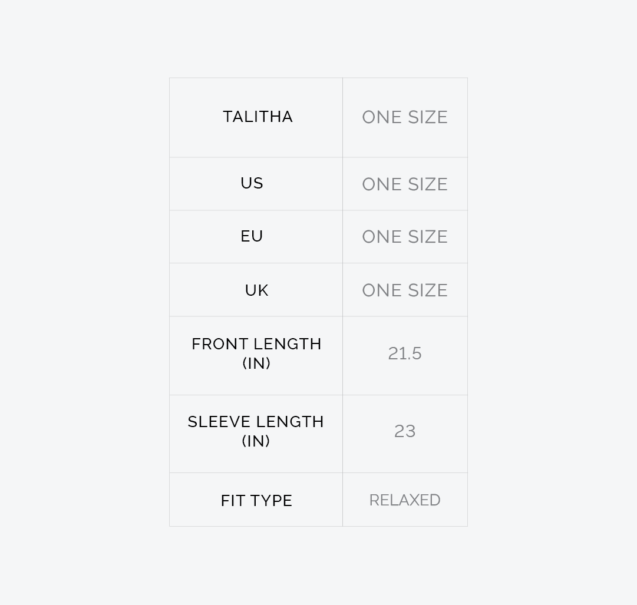Select the ONE SIZE value beside TALITHA
Image resolution: width=637 pixels, height=605 pixels.
point(404,117)
